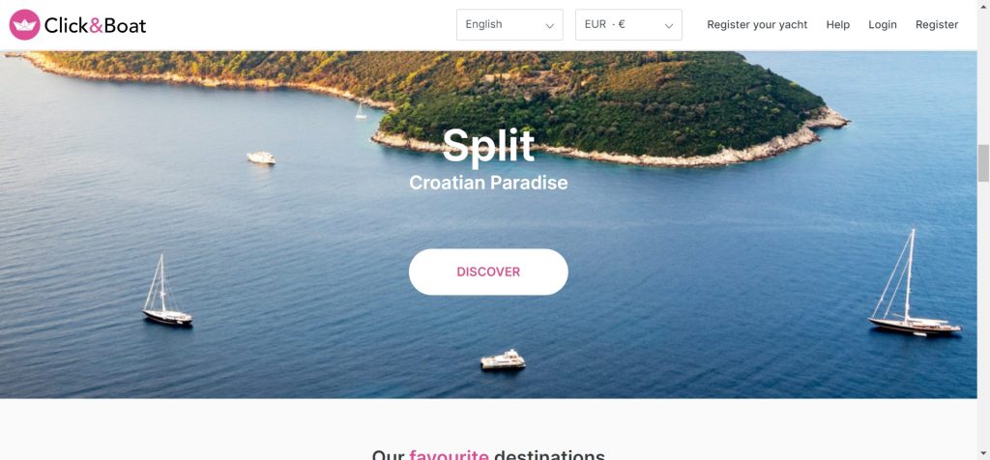Click the currency selector chevron arrow
This screenshot has width=990, height=460.
[x=669, y=26]
